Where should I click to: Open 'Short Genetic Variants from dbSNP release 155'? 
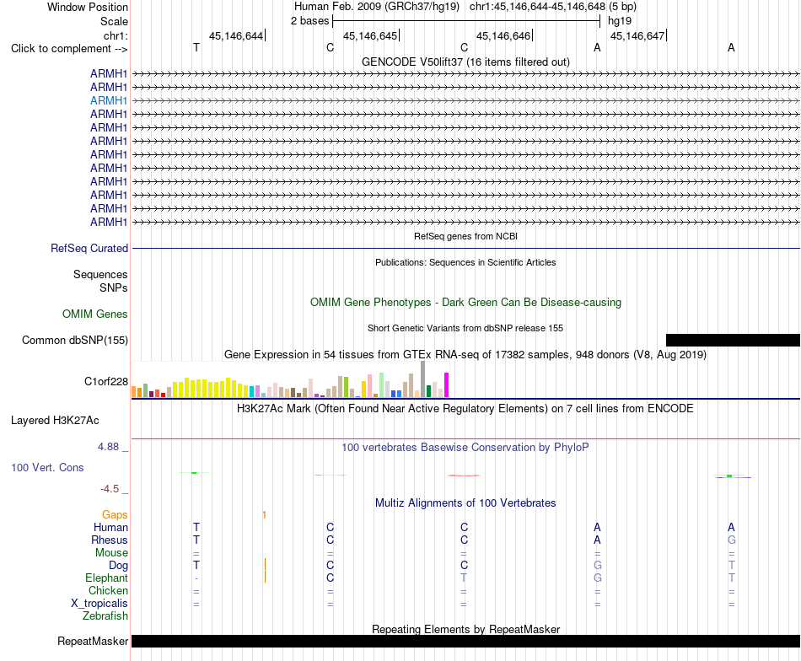tap(465, 328)
